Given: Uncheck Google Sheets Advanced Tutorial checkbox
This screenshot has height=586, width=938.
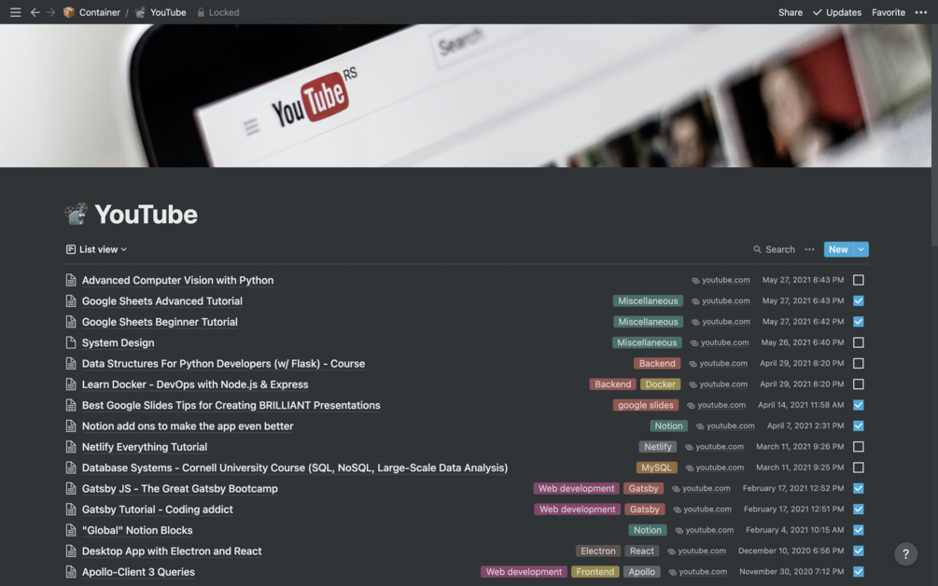Looking at the screenshot, I should click(859, 300).
